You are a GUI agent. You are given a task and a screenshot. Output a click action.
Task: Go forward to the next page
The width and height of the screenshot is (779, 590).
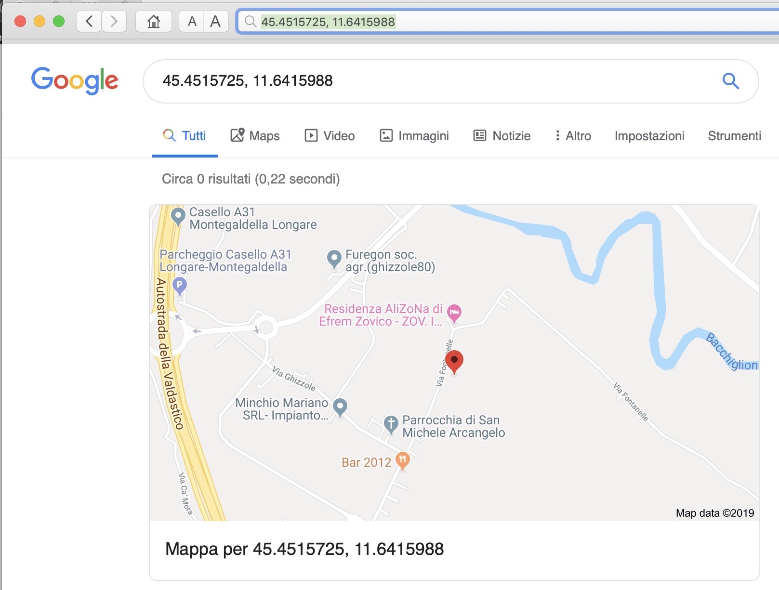114,21
